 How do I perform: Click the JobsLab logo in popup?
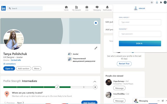tap(139, 8)
